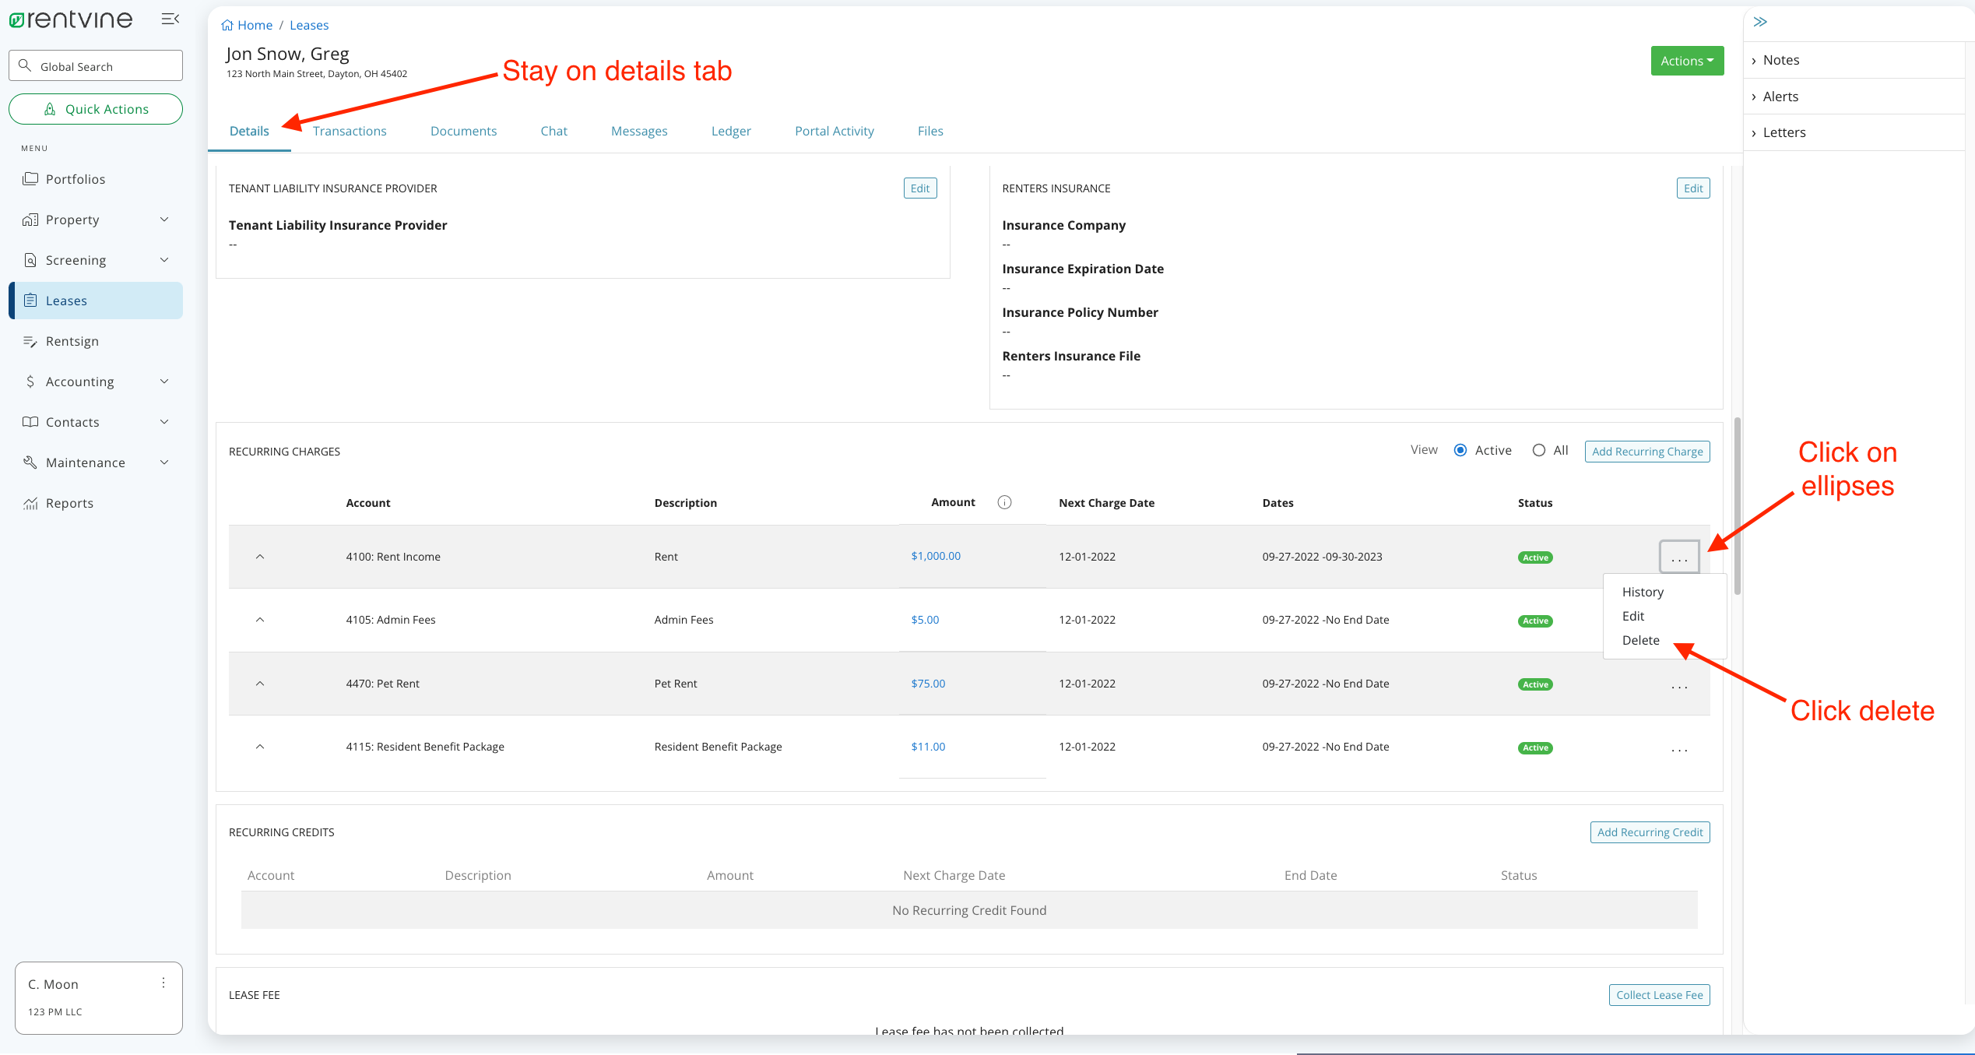Open the Reports section
1975x1055 pixels.
click(69, 502)
